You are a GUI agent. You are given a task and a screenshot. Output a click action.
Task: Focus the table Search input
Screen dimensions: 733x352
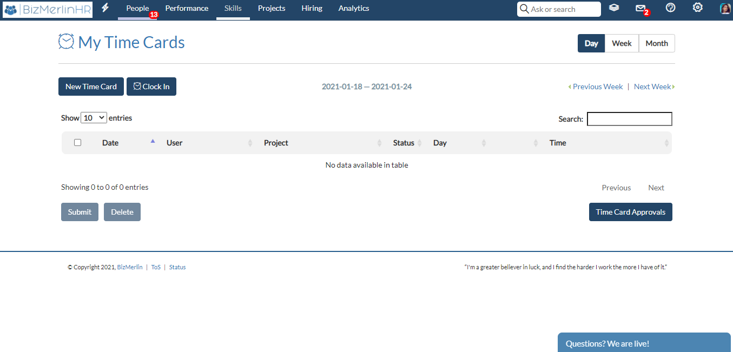click(630, 119)
